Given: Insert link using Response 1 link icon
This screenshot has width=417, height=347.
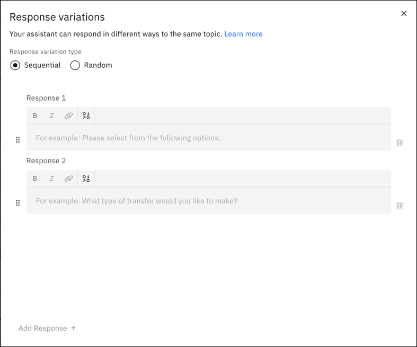Looking at the screenshot, I should point(68,116).
